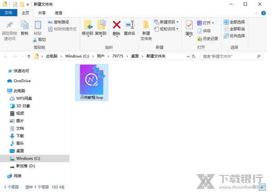Select the 示例教程.bvp file thumbnail

92,80
